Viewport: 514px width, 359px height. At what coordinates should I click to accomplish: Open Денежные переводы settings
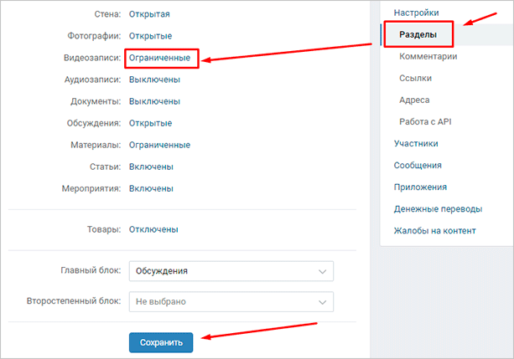tap(438, 208)
